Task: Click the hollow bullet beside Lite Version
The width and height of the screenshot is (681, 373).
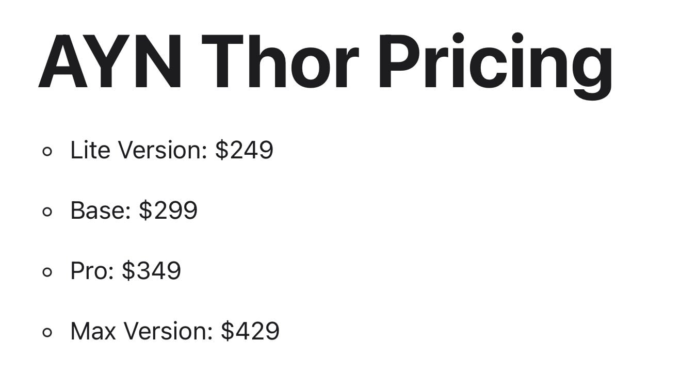Action: click(47, 152)
